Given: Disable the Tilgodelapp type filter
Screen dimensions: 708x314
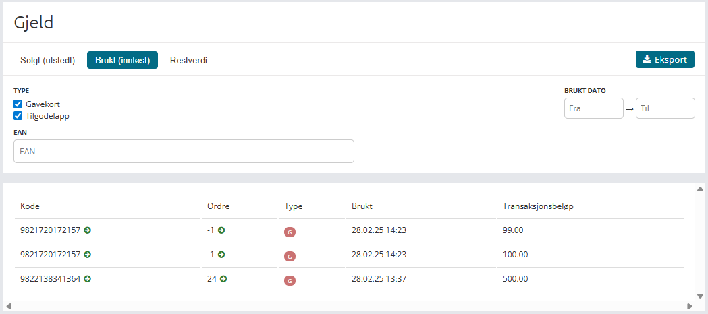Looking at the screenshot, I should 18,115.
